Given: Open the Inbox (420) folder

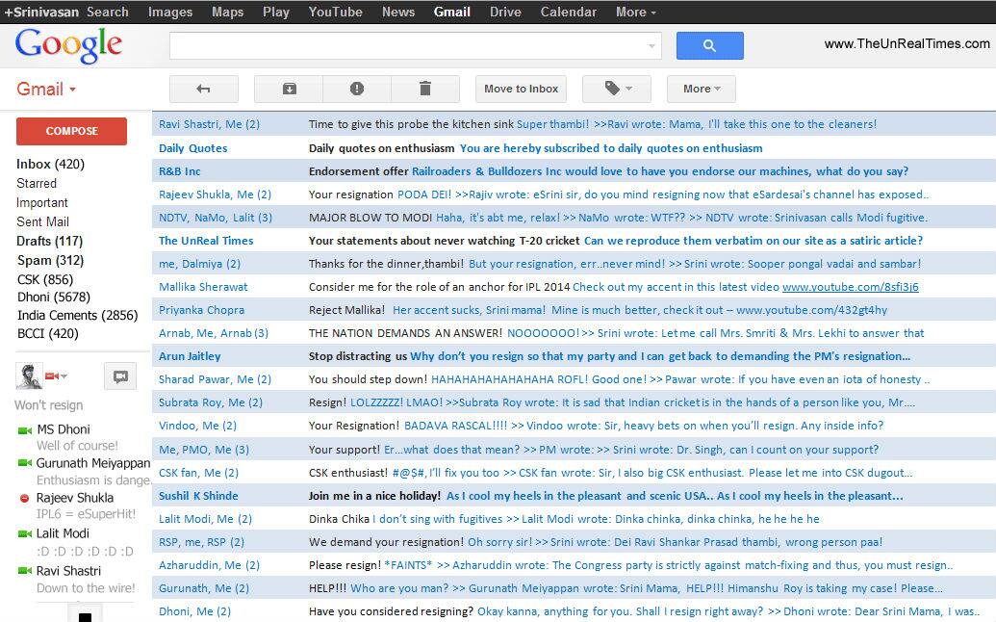Looking at the screenshot, I should (x=50, y=164).
